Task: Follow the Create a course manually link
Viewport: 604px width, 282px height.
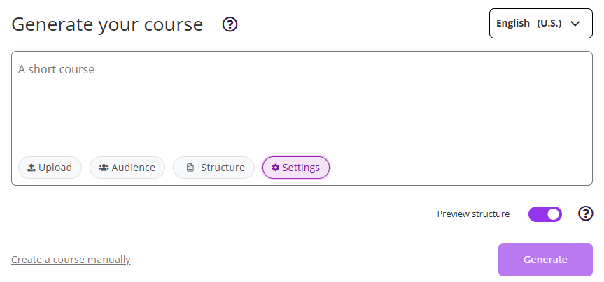Action: point(71,260)
